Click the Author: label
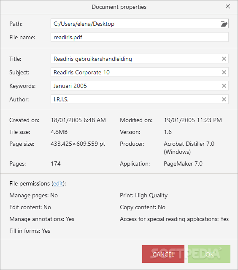 (19, 99)
